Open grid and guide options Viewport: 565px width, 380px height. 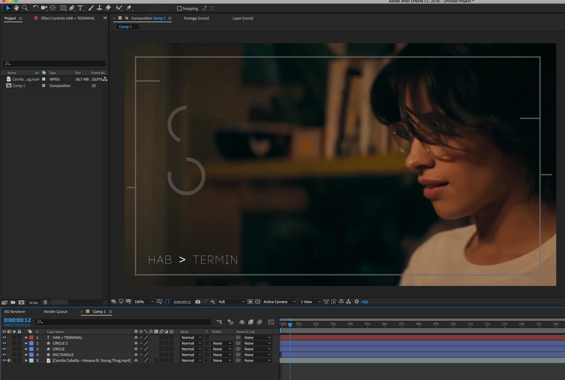159,302
